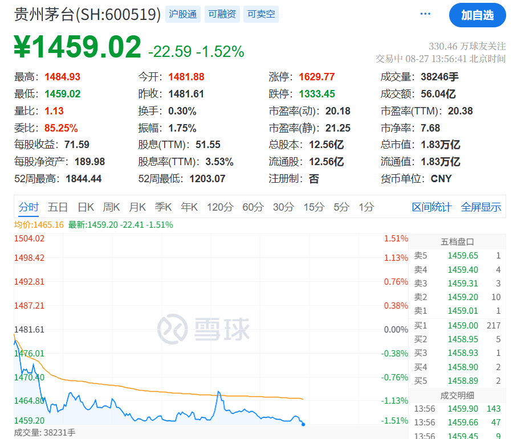513x439 pixels.
Task: Select the 5分 chart tab
Action: [x=341, y=207]
